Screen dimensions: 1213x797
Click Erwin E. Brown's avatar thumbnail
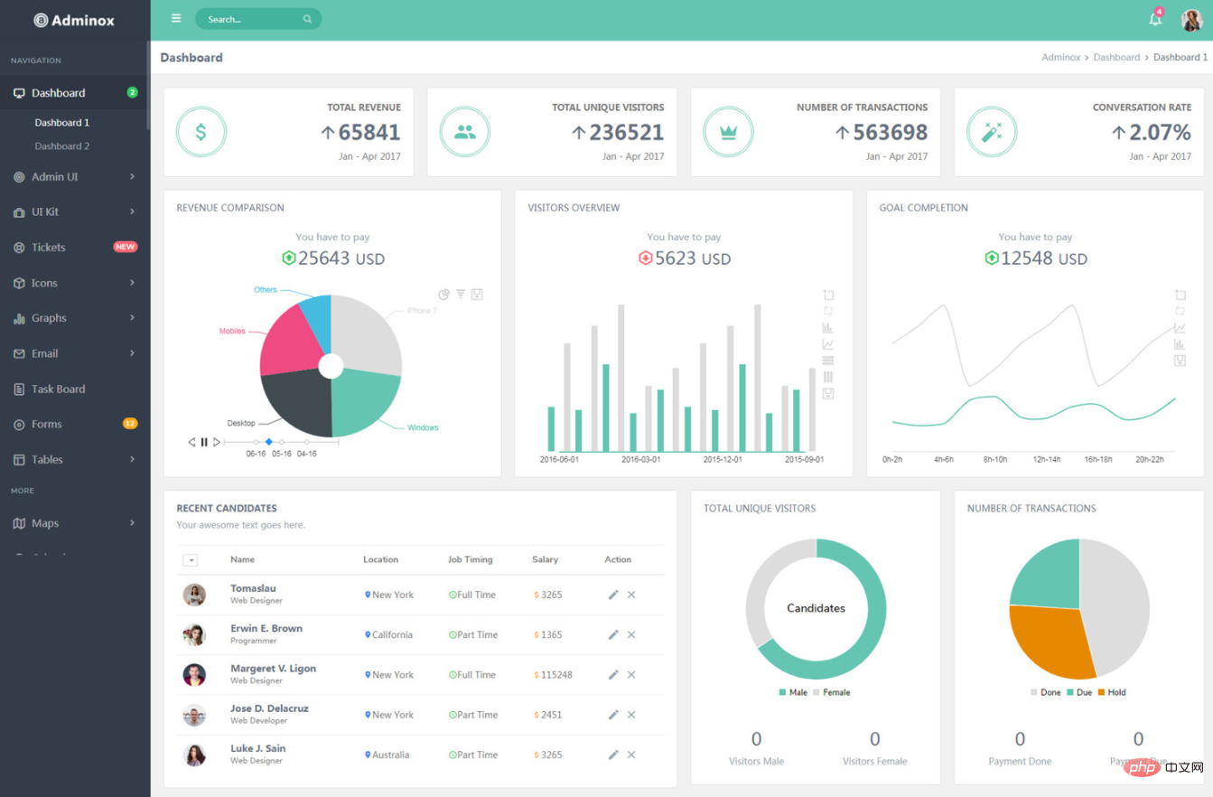pos(194,634)
